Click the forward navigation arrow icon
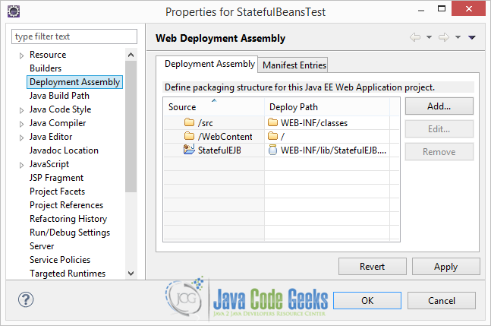 click(444, 38)
